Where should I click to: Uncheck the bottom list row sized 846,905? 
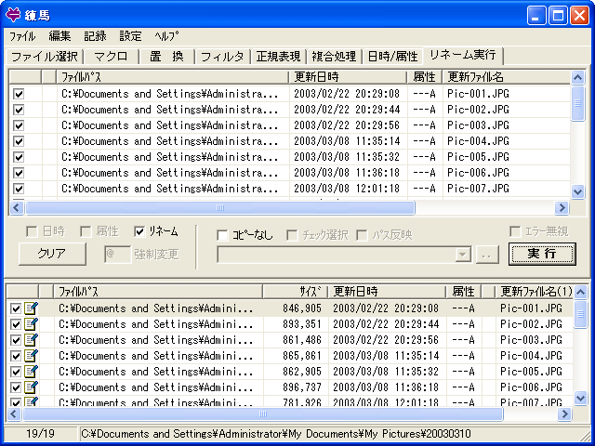click(16, 308)
